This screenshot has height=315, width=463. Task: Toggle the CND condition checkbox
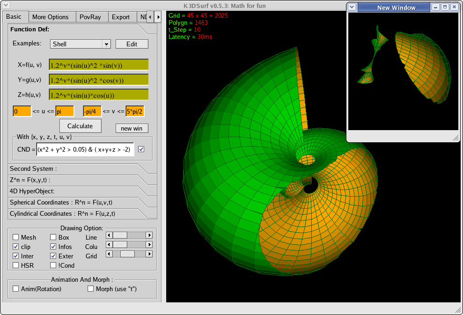[x=141, y=149]
